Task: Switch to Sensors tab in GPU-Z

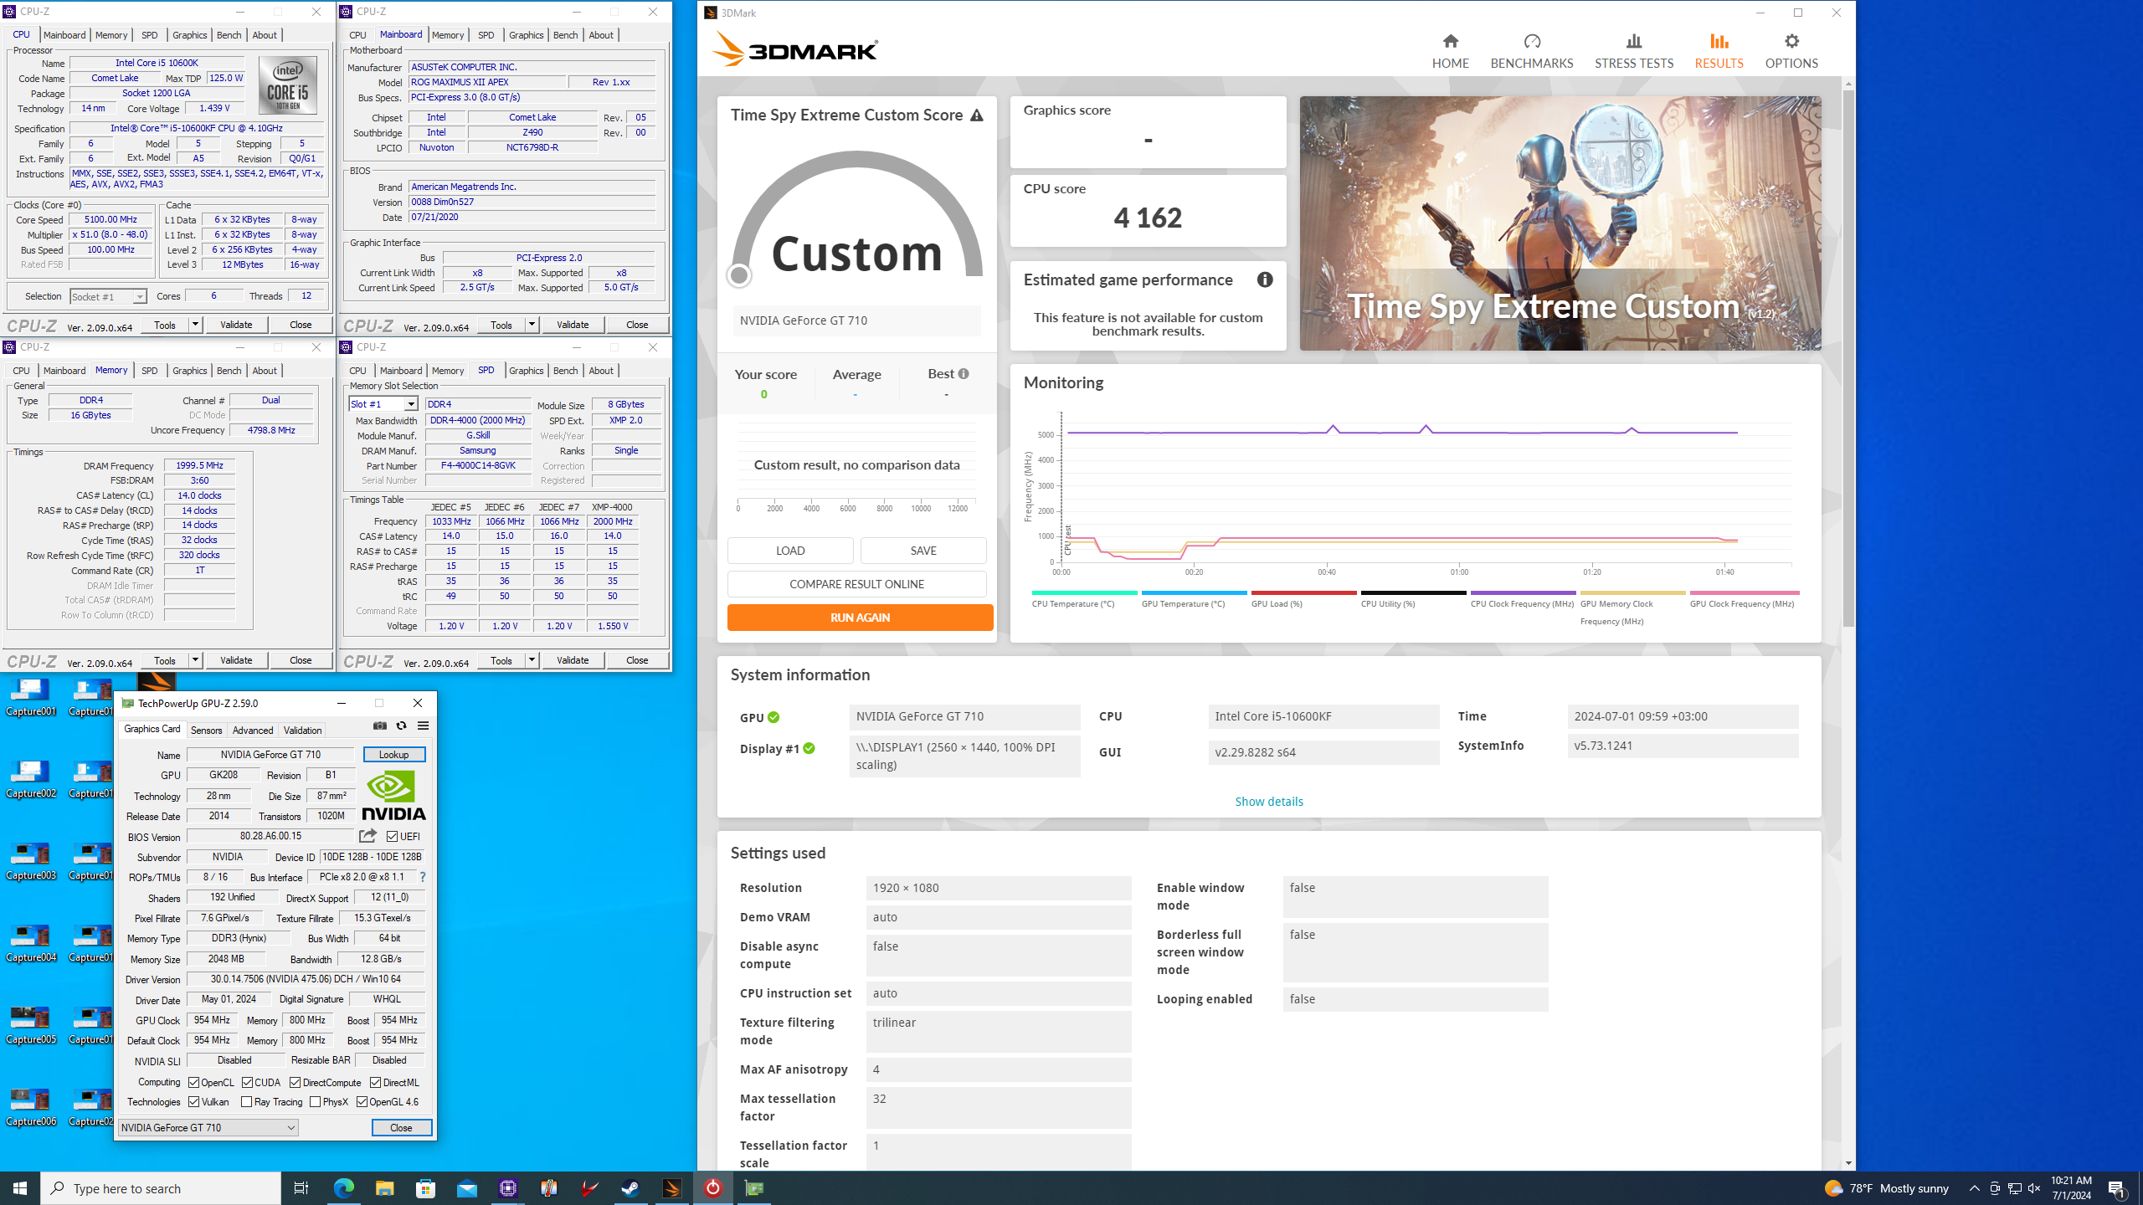Action: [x=206, y=731]
